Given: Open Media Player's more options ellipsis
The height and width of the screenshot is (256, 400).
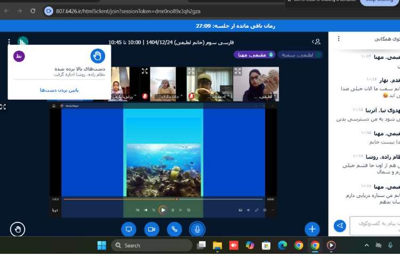Looking at the screenshot, I should click(273, 210).
